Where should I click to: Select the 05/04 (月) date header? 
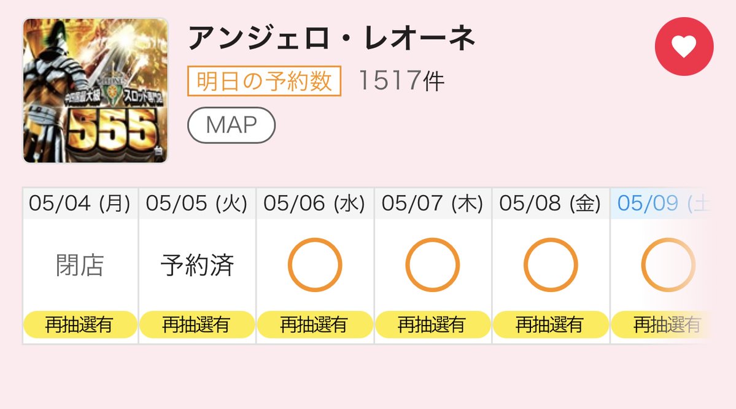coord(80,204)
